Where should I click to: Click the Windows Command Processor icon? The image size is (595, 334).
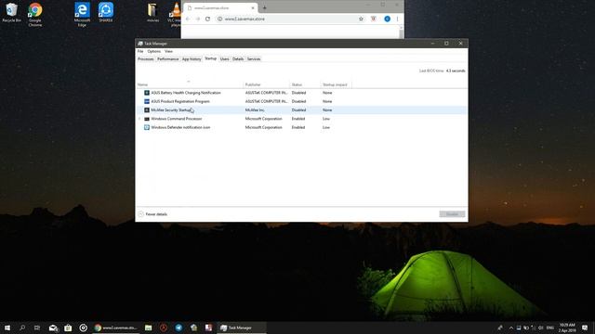point(147,119)
